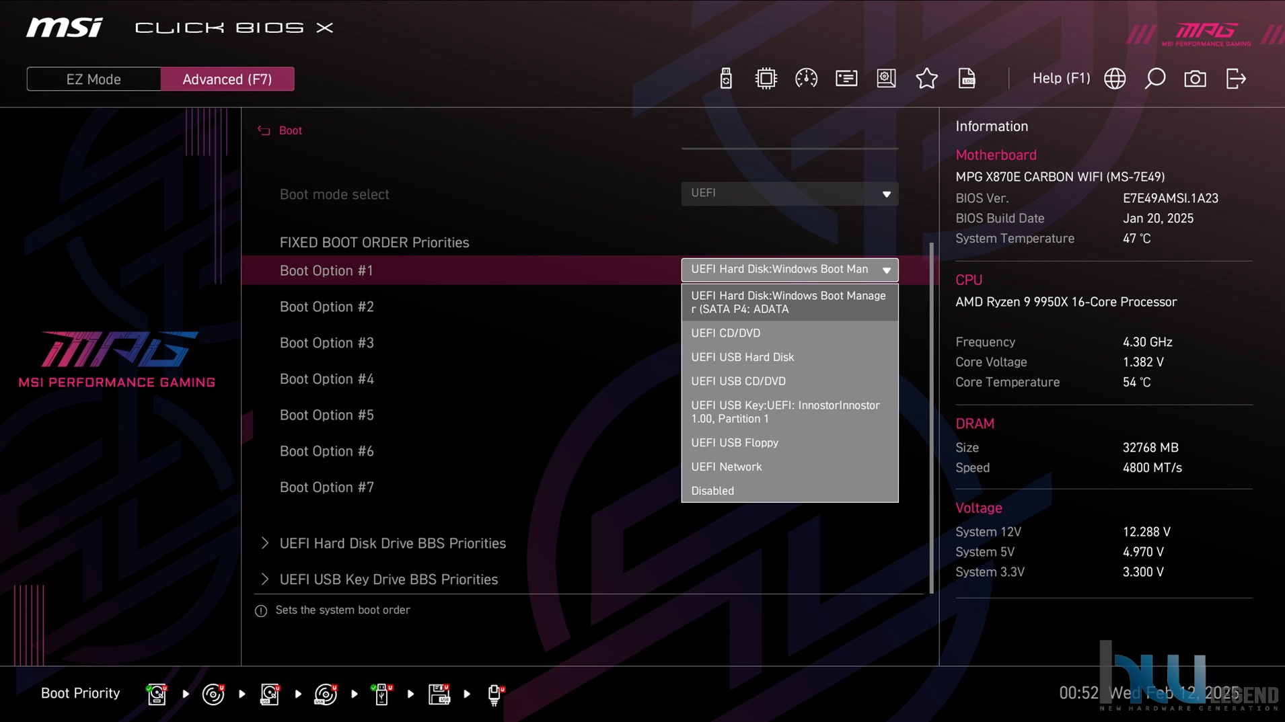1285x722 pixels.
Task: Click the 4800 MT/s DRAM speed value
Action: coord(1152,468)
